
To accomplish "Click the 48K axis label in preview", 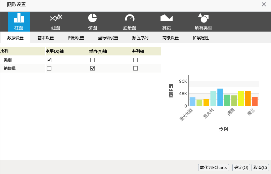I will [x=183, y=94].
